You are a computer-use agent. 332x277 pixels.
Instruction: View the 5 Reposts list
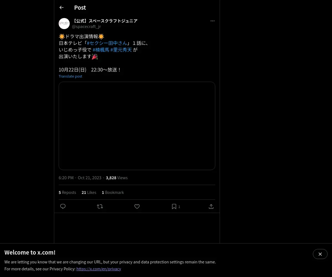coord(67,192)
